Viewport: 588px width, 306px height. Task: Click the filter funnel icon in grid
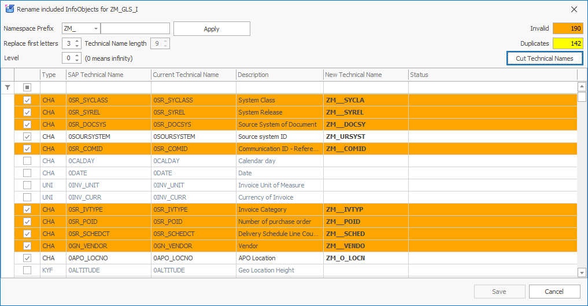7,87
